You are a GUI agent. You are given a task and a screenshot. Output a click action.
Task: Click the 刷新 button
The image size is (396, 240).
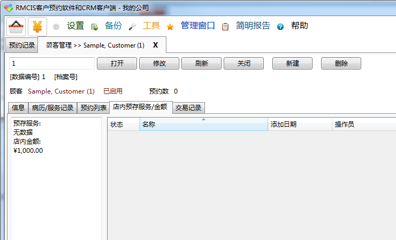tap(202, 64)
